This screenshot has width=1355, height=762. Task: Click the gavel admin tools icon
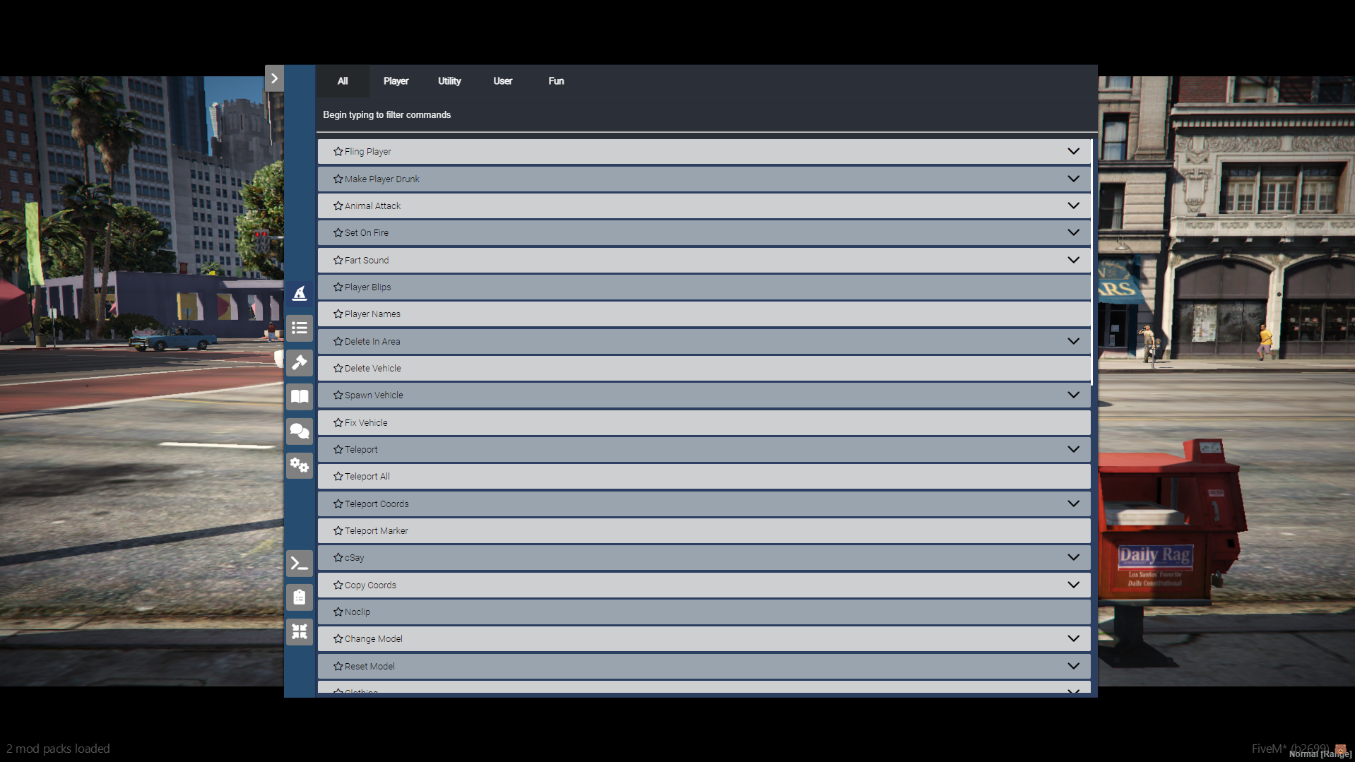(300, 362)
